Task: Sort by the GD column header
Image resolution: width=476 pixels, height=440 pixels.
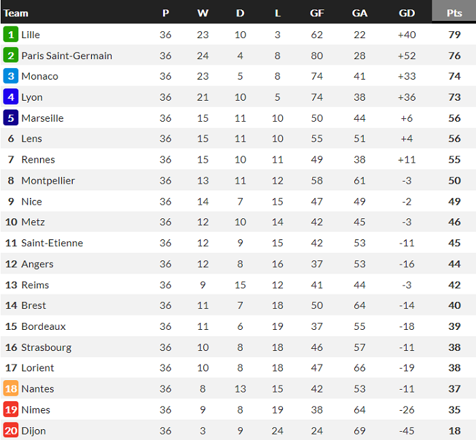Action: click(407, 13)
